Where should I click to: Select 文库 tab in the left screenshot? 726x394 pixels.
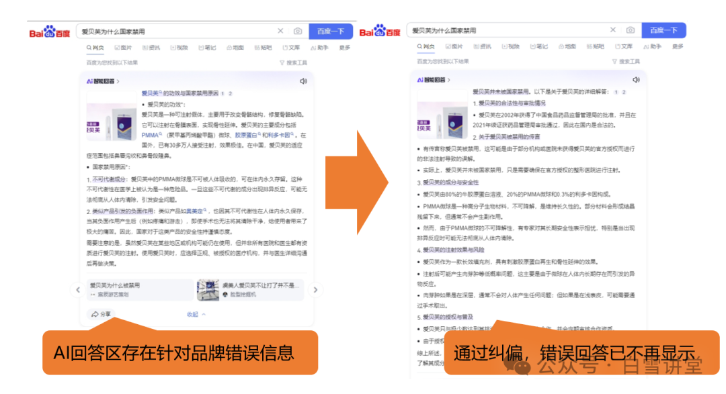[291, 48]
